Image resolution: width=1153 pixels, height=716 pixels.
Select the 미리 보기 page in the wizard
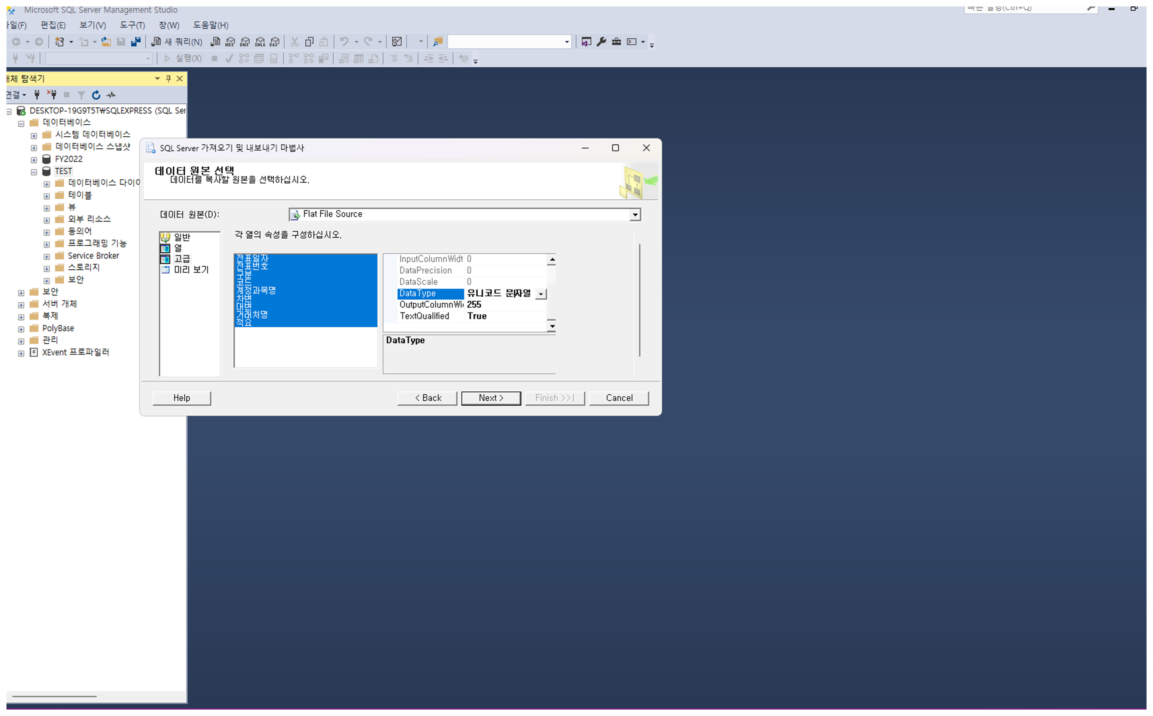point(191,270)
